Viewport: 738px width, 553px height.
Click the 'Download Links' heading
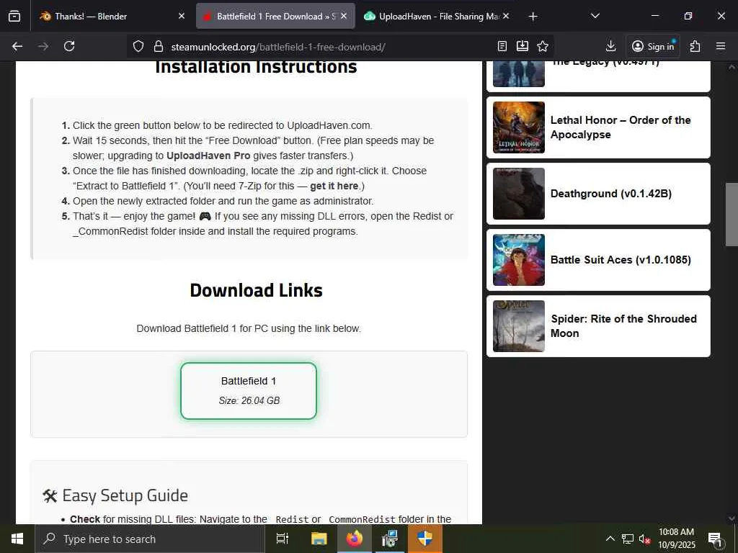pyautogui.click(x=256, y=290)
